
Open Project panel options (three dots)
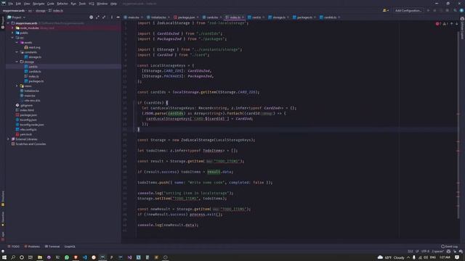pyautogui.click(x=112, y=17)
